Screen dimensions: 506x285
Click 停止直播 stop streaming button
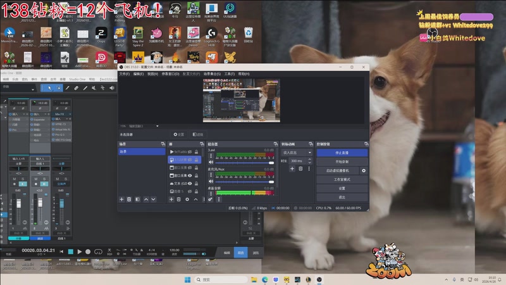tap(342, 153)
